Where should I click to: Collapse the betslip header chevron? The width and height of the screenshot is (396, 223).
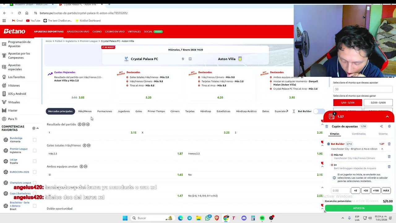point(387,116)
